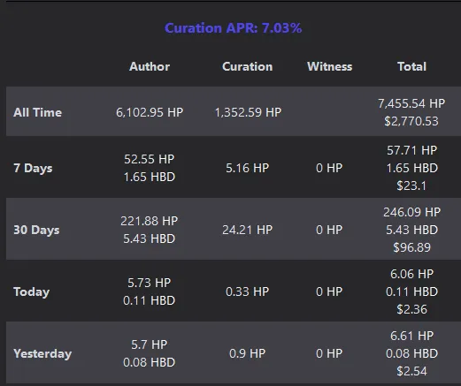The width and height of the screenshot is (461, 386).
Task: Select the Curation column header
Action: click(x=248, y=66)
